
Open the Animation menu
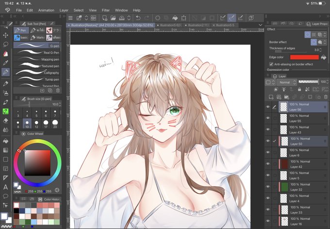[x=46, y=10]
